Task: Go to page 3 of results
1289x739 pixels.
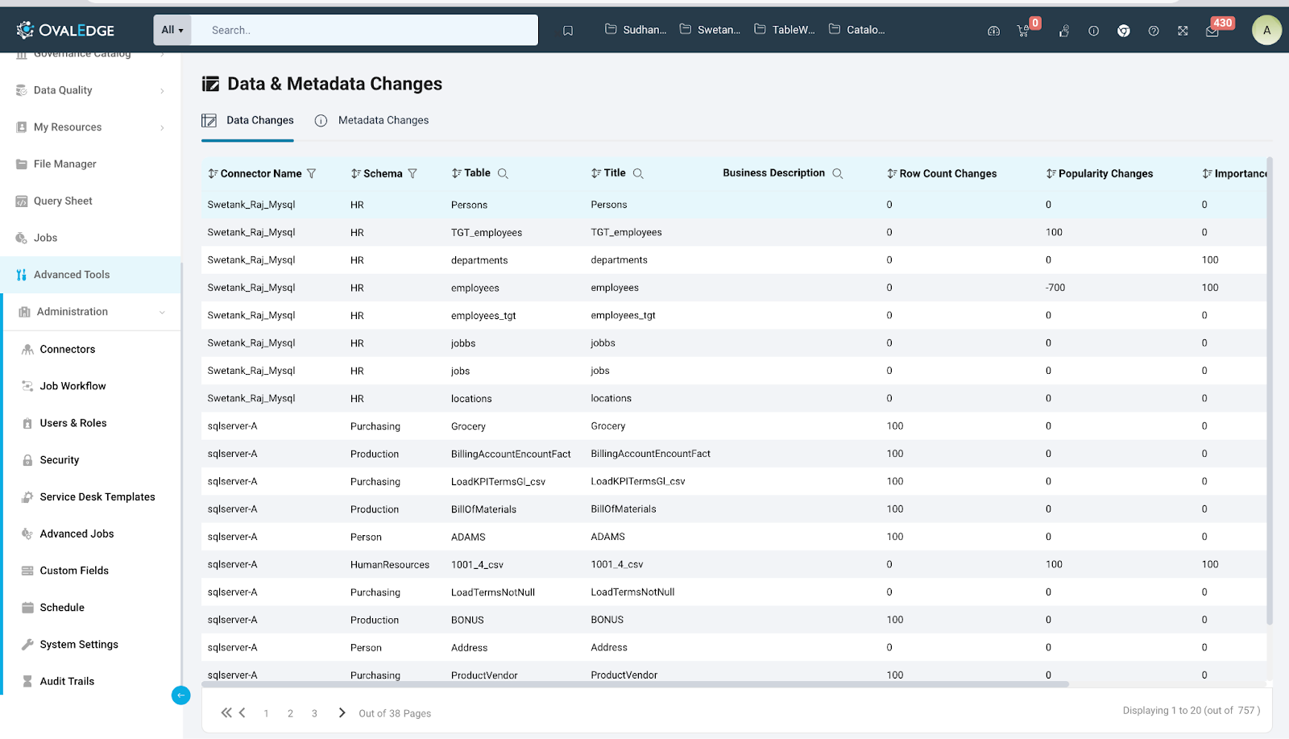Action: (314, 713)
